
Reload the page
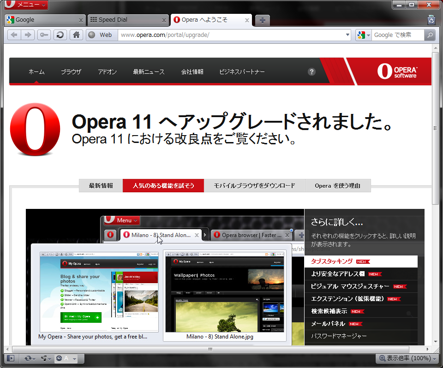tap(60, 35)
